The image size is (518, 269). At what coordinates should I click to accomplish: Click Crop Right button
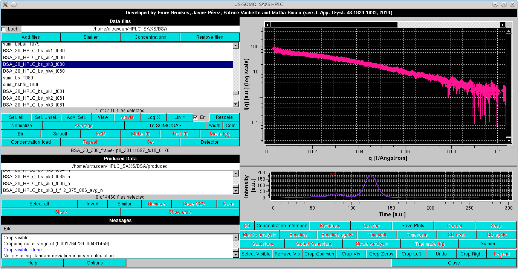click(472, 254)
